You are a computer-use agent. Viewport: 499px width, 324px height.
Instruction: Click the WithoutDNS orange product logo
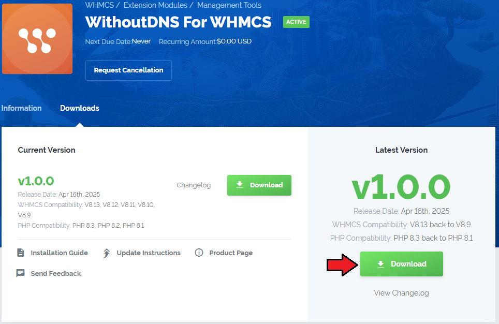point(37,39)
